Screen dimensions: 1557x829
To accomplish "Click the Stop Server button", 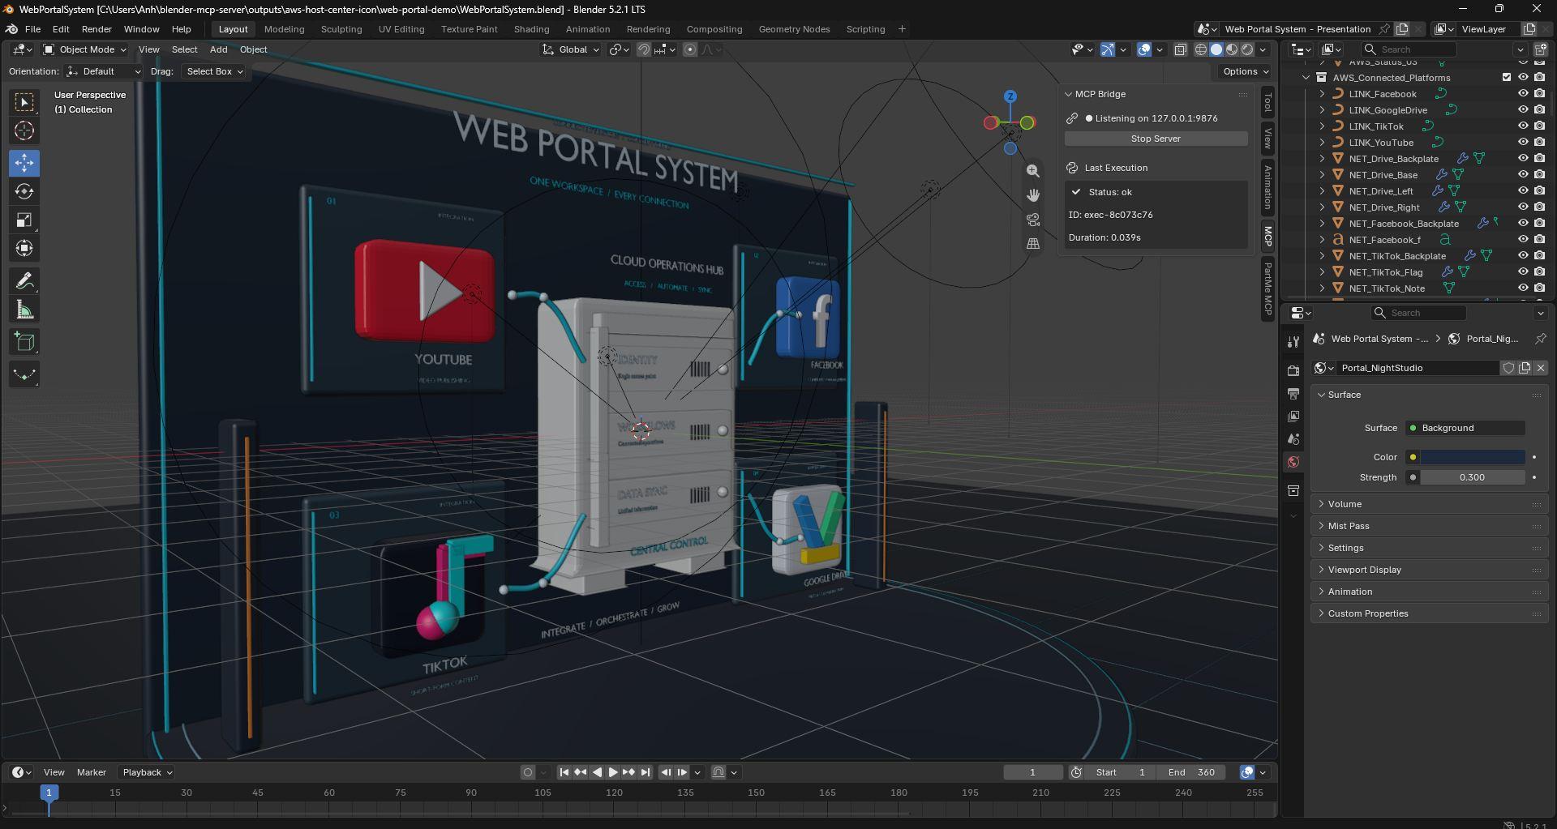I will click(x=1156, y=139).
